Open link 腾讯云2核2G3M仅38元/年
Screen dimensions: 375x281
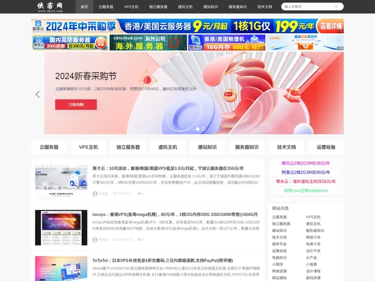tap(306, 163)
